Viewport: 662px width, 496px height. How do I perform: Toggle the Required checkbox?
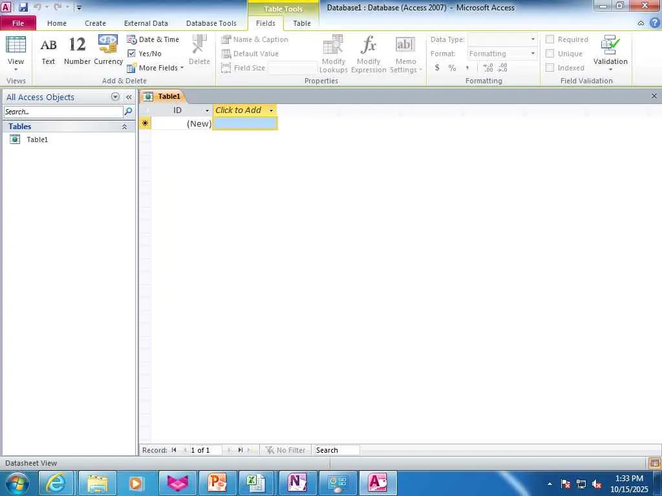(550, 39)
